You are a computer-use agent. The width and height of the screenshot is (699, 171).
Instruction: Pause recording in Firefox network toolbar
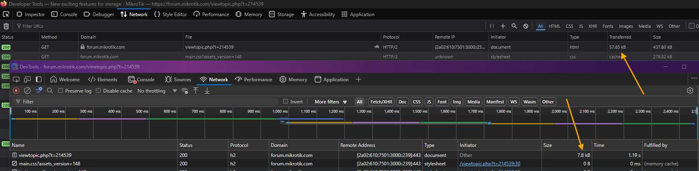click(492, 26)
